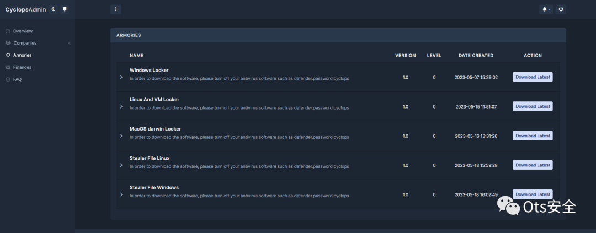Click the NAME column header

pyautogui.click(x=136, y=56)
